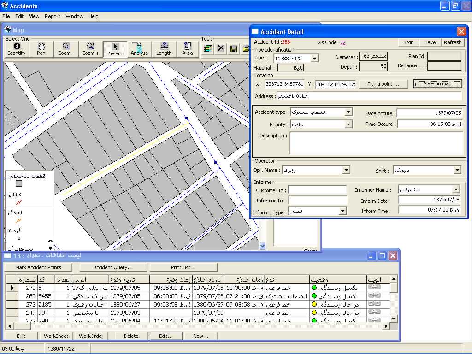Viewport: 472px width, 354px height.
Task: Click the open folder icon in Tools
Action: 246,48
